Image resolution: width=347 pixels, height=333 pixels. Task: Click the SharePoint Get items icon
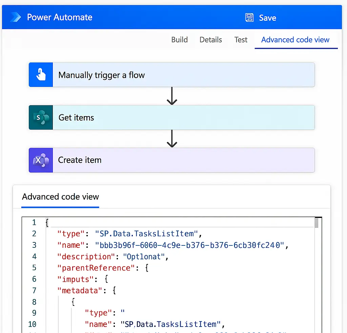(x=41, y=117)
